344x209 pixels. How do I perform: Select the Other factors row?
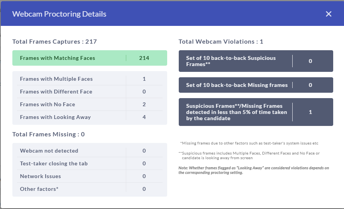pos(90,189)
